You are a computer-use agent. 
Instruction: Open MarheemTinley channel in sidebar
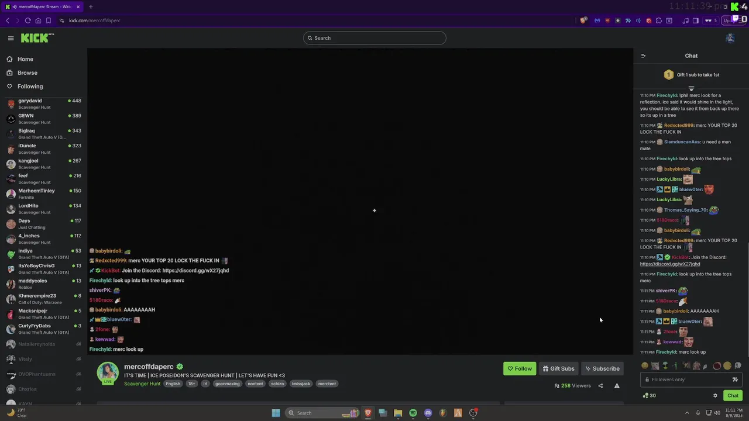coord(44,194)
